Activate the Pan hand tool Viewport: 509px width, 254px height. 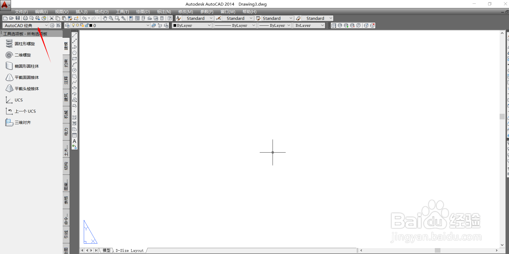(105, 18)
